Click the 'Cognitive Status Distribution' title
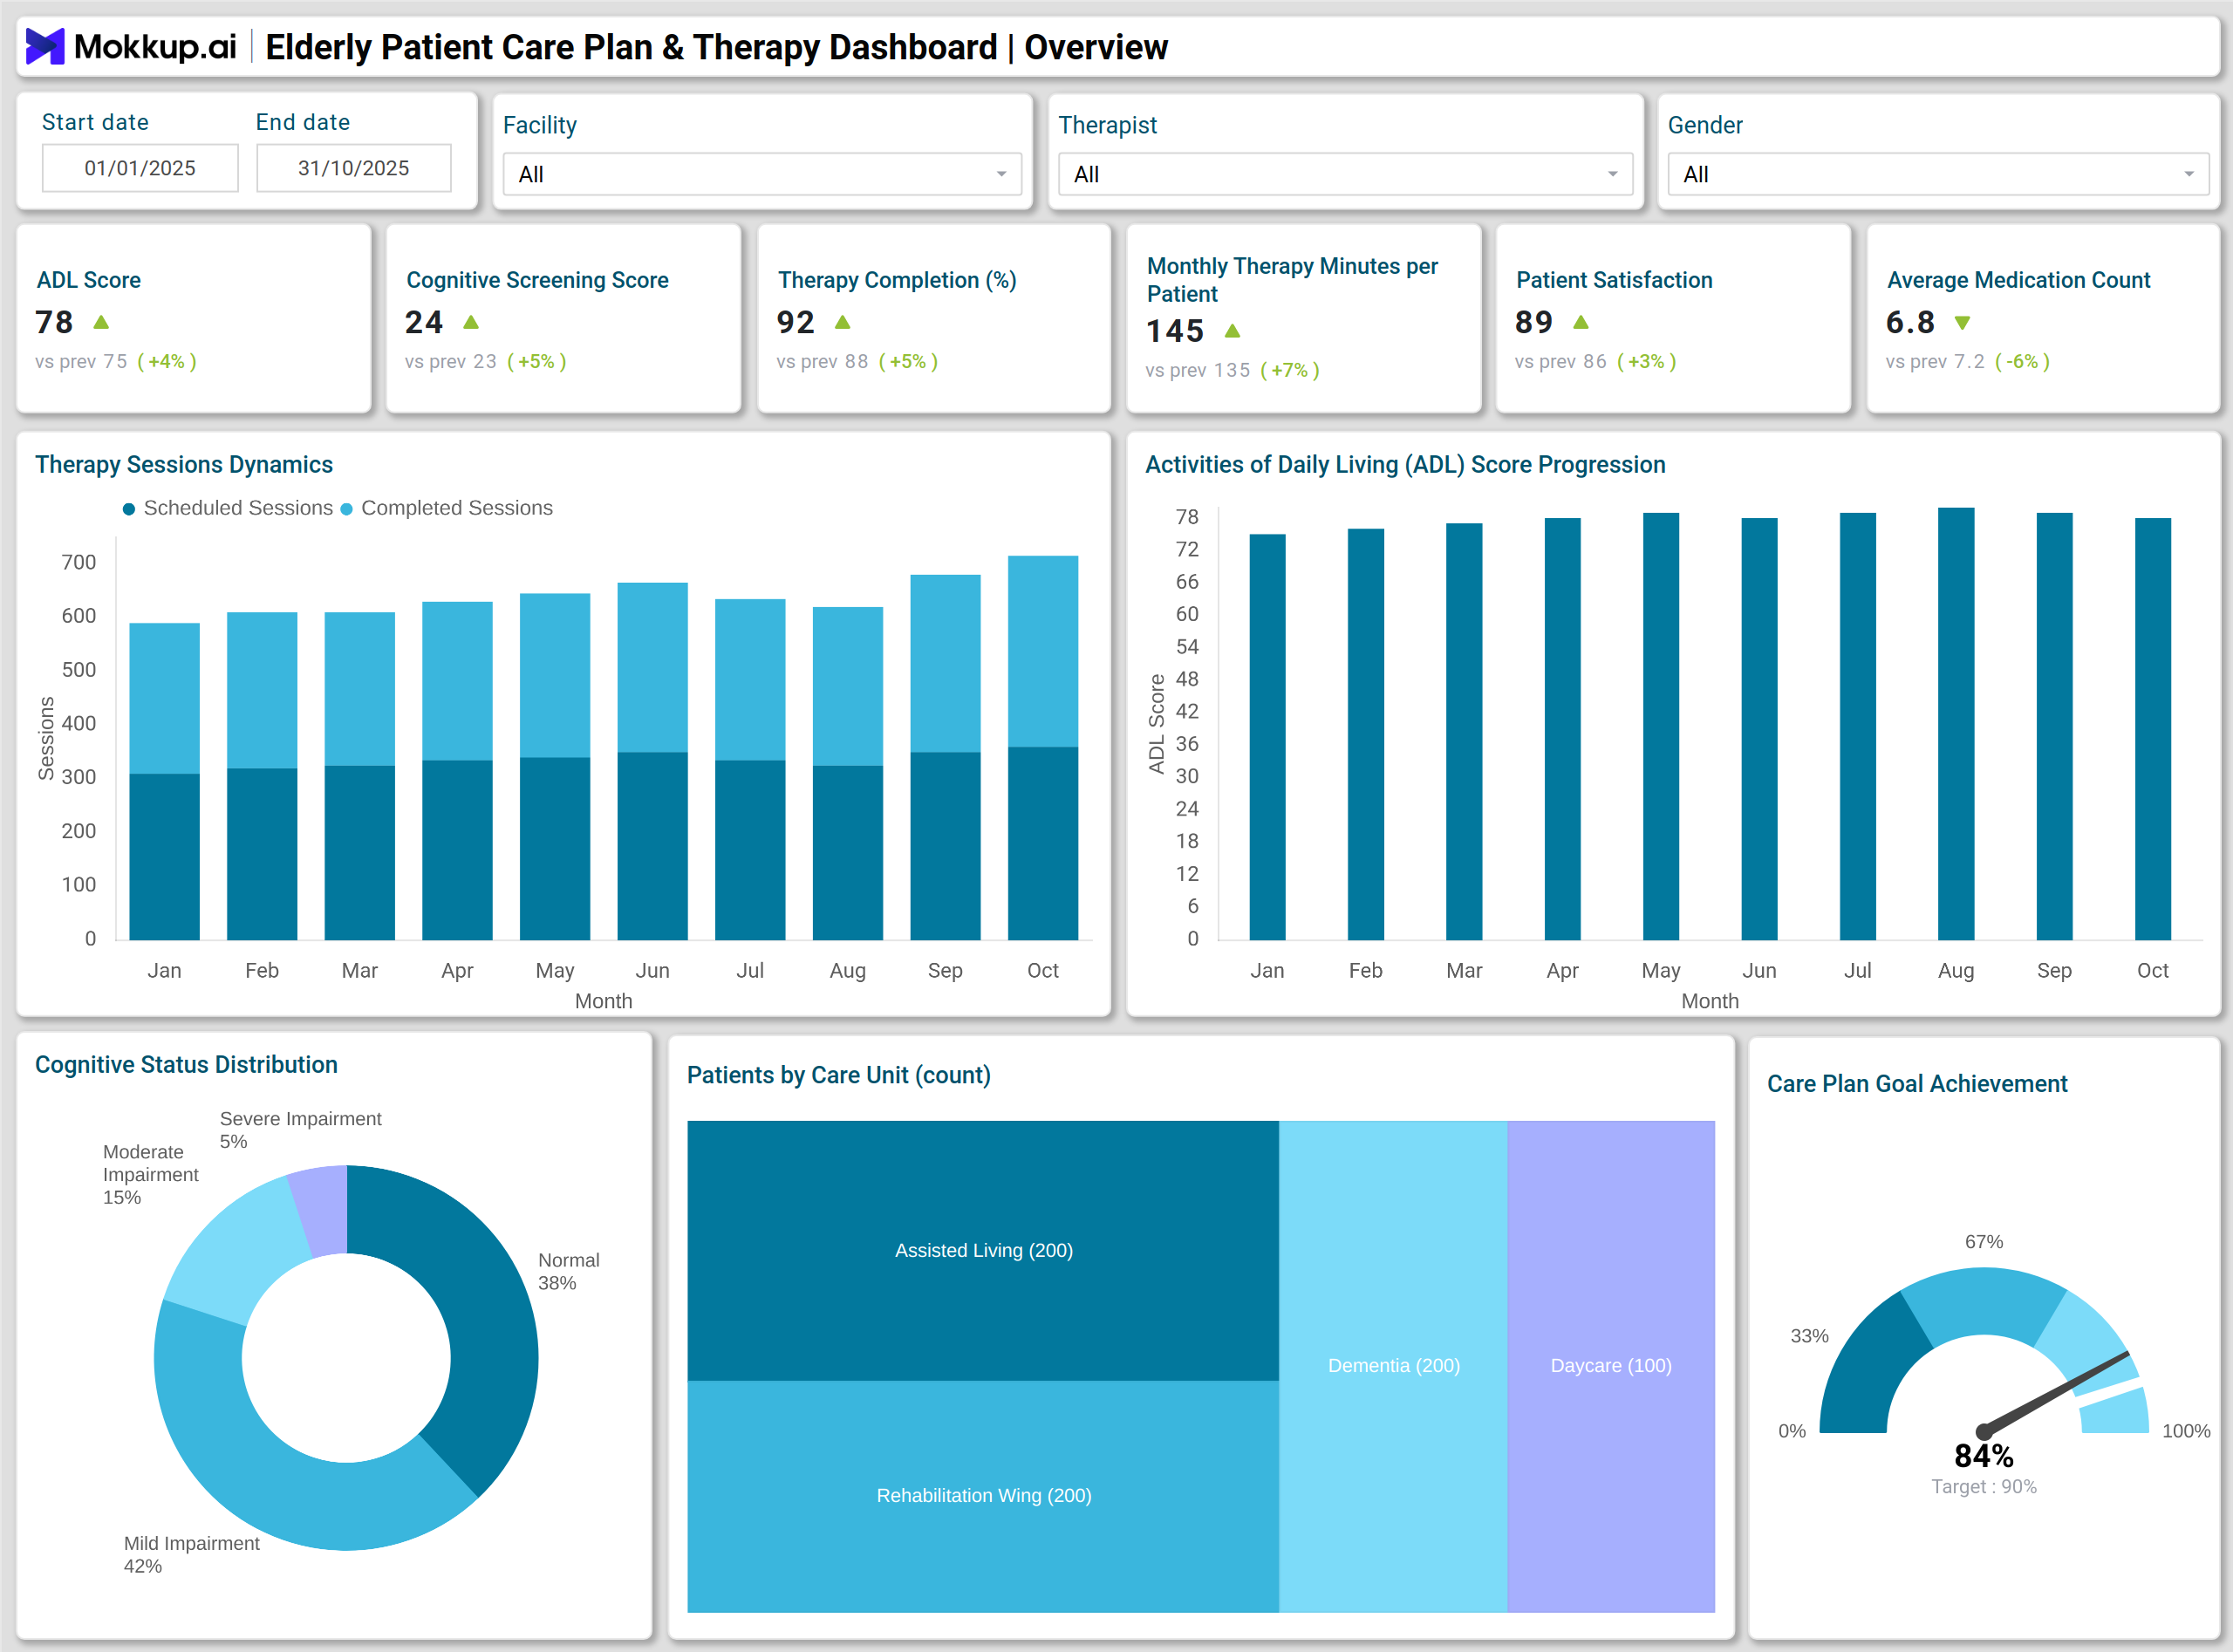Image resolution: width=2233 pixels, height=1652 pixels. 186,1065
